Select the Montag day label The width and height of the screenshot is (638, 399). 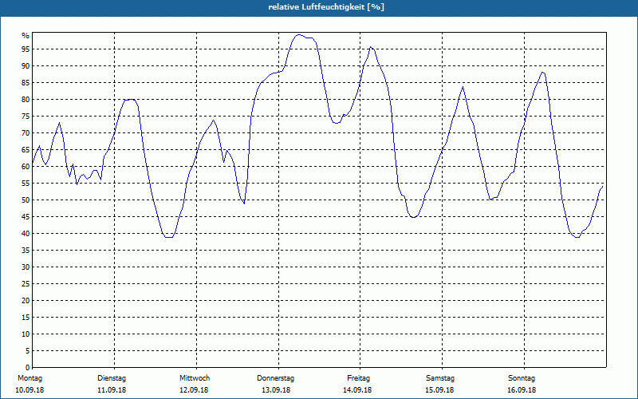click(30, 378)
